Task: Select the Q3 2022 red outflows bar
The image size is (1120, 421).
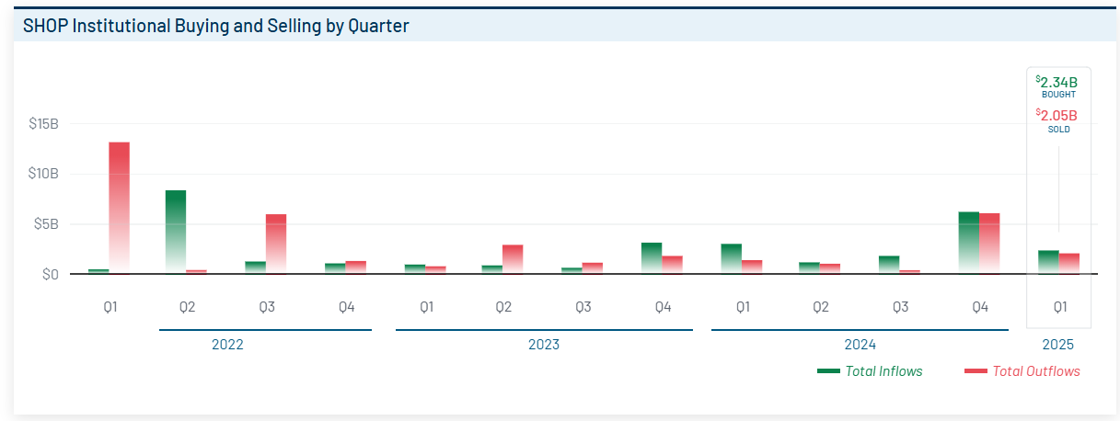Action: tap(276, 244)
